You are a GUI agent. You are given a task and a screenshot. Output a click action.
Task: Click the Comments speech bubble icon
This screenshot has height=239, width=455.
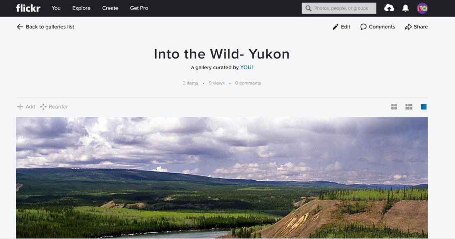coord(363,27)
